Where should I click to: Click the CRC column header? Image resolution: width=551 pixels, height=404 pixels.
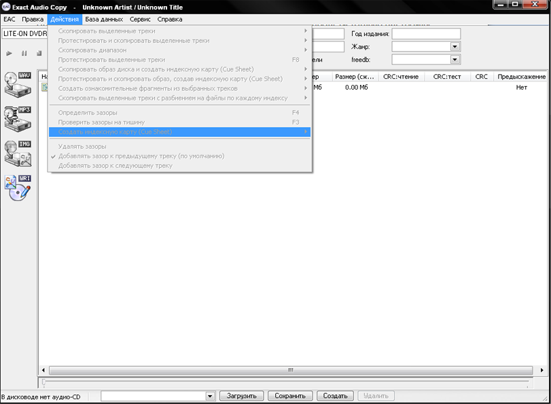pyautogui.click(x=482, y=77)
